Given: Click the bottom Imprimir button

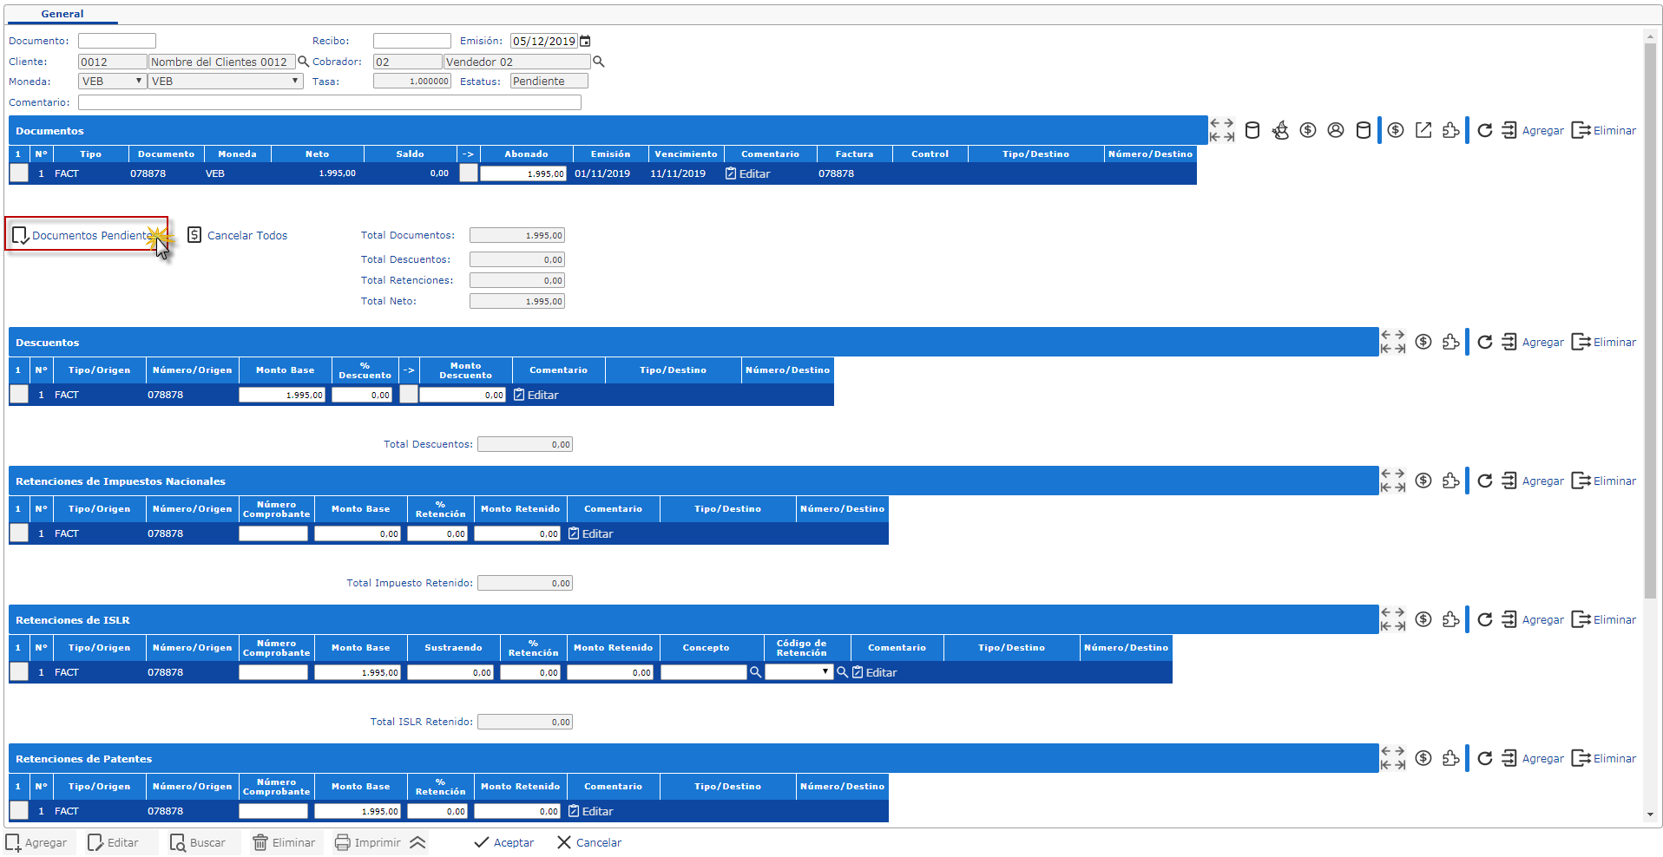Looking at the screenshot, I should tap(368, 842).
